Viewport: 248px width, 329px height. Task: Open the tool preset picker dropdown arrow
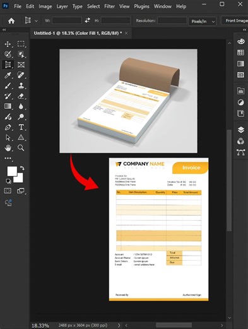point(36,21)
